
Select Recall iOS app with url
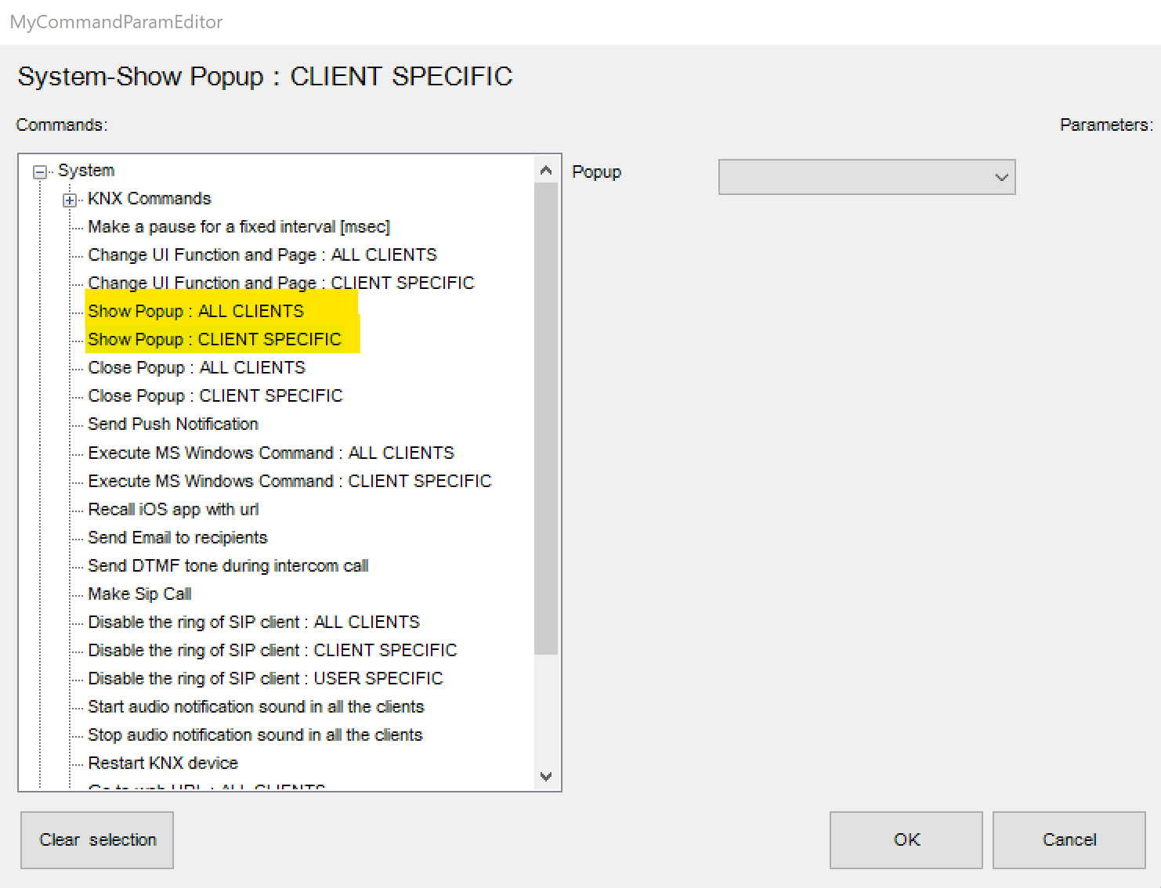(173, 510)
